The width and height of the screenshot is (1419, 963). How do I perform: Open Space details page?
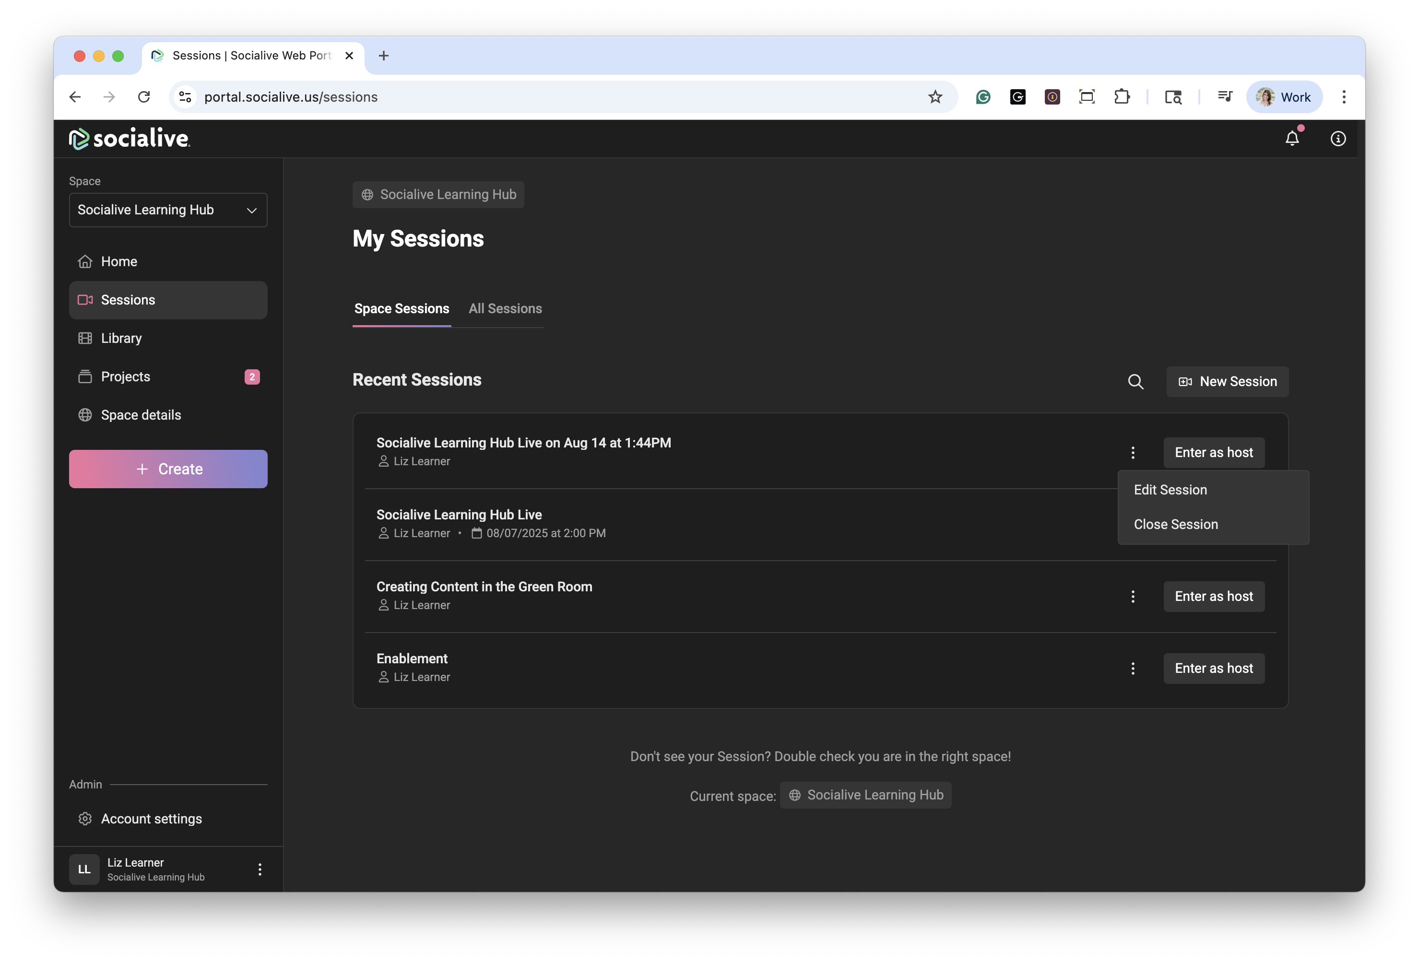pyautogui.click(x=141, y=415)
